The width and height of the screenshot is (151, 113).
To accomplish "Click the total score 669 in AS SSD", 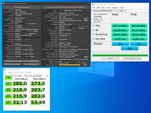I will [x=130, y=49].
